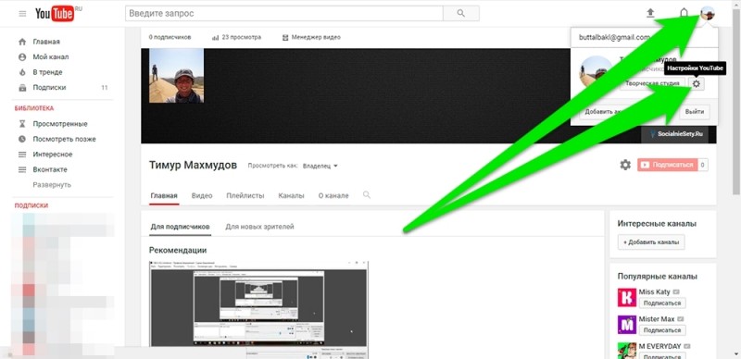The image size is (741, 359).
Task: Click into the 'Введите запрос' search field
Action: [x=284, y=13]
